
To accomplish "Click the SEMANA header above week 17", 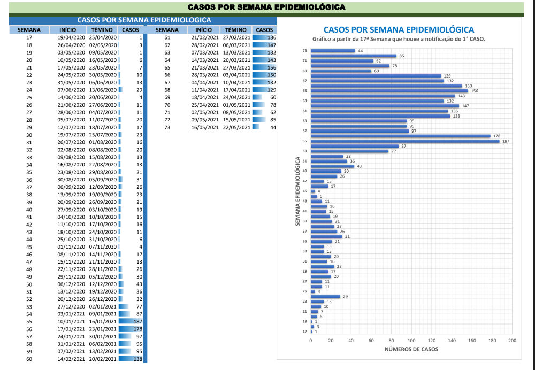I will (x=29, y=30).
